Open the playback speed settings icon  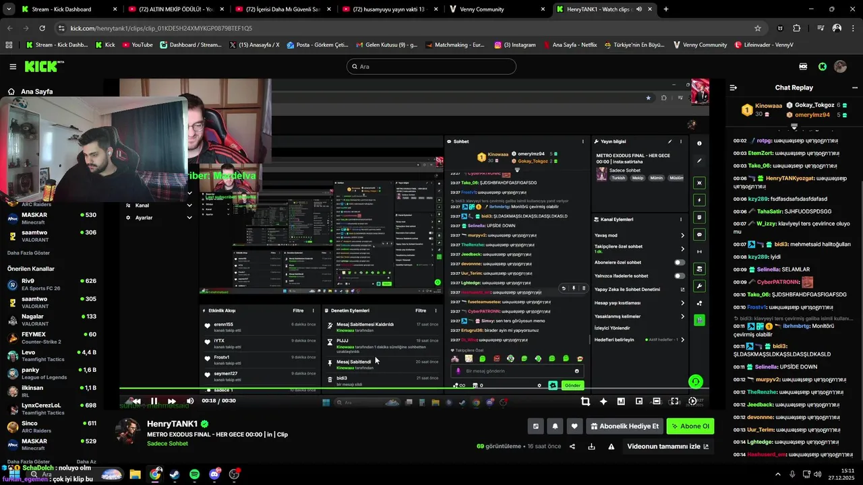692,401
